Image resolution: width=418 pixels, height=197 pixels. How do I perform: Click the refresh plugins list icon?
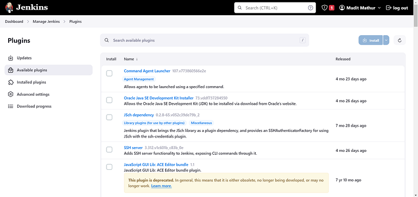click(399, 40)
